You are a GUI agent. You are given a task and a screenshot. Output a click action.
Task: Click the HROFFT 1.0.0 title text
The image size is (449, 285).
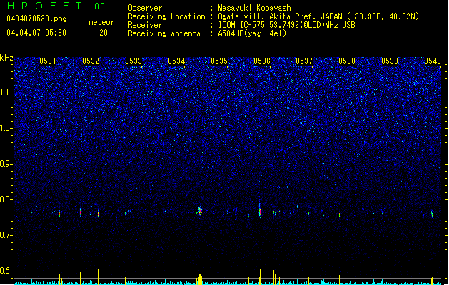point(56,6)
